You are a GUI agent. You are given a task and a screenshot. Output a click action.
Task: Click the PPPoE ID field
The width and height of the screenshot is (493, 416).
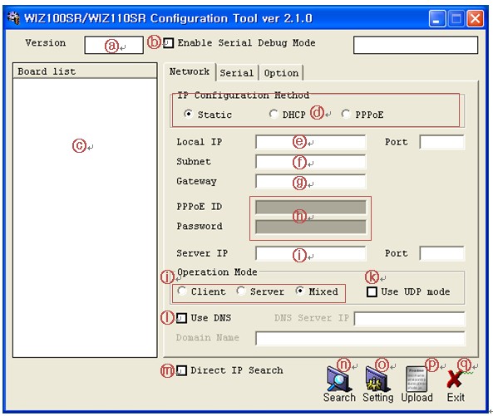pos(311,208)
